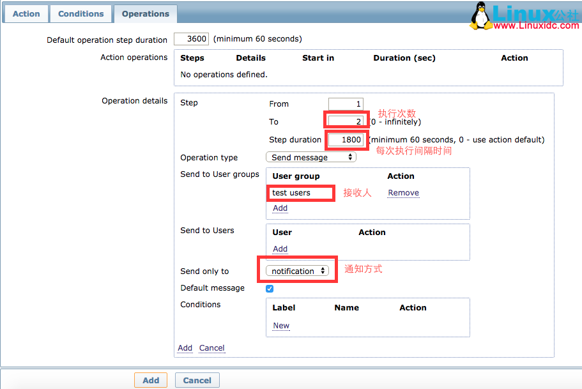Click the www.Linuxidc.com watermark text

pyautogui.click(x=536, y=26)
